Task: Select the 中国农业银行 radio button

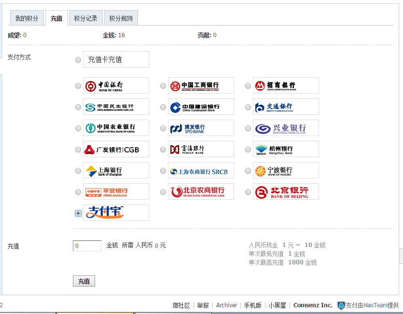Action: pyautogui.click(x=78, y=128)
